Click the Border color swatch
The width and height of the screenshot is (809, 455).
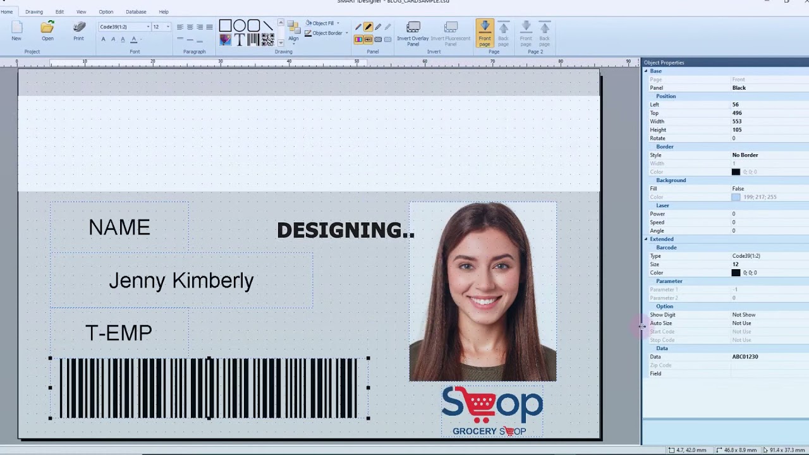[x=736, y=172]
